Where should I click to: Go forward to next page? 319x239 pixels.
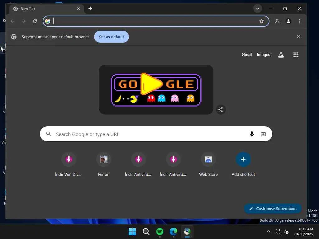[24, 21]
